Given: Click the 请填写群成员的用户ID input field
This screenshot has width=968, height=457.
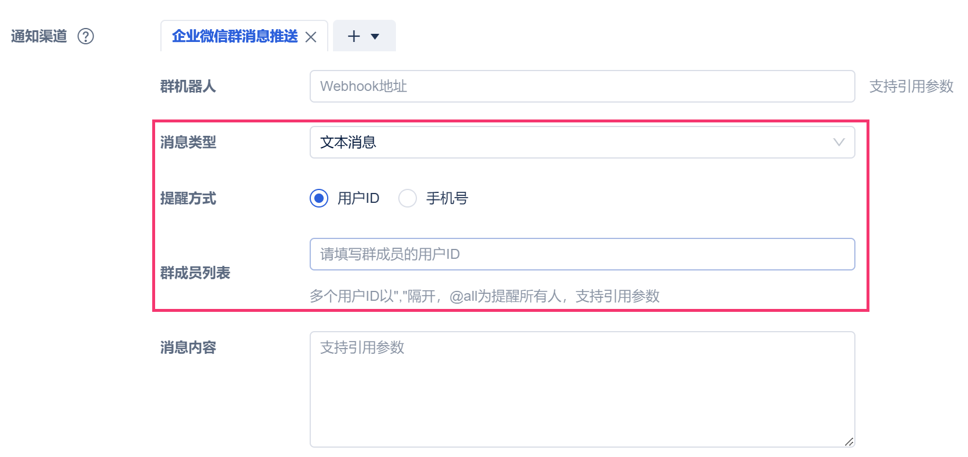Looking at the screenshot, I should pos(582,254).
